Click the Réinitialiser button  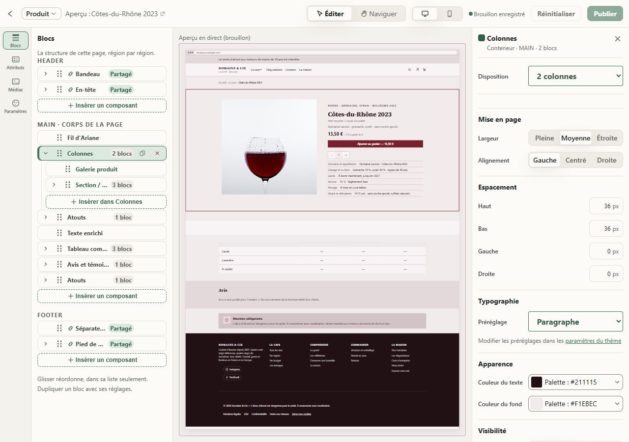(556, 14)
